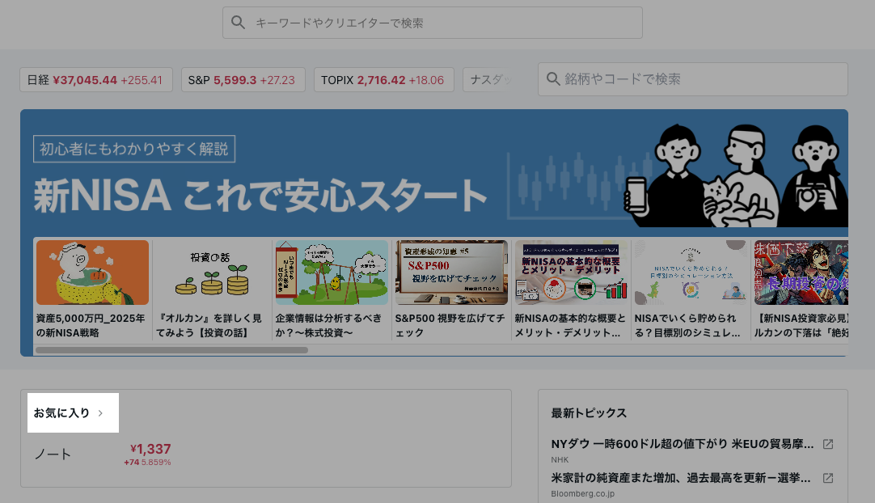The width and height of the screenshot is (875, 503).
Task: Click the 初心者にもわかりやすく解説 banner label
Action: click(134, 149)
